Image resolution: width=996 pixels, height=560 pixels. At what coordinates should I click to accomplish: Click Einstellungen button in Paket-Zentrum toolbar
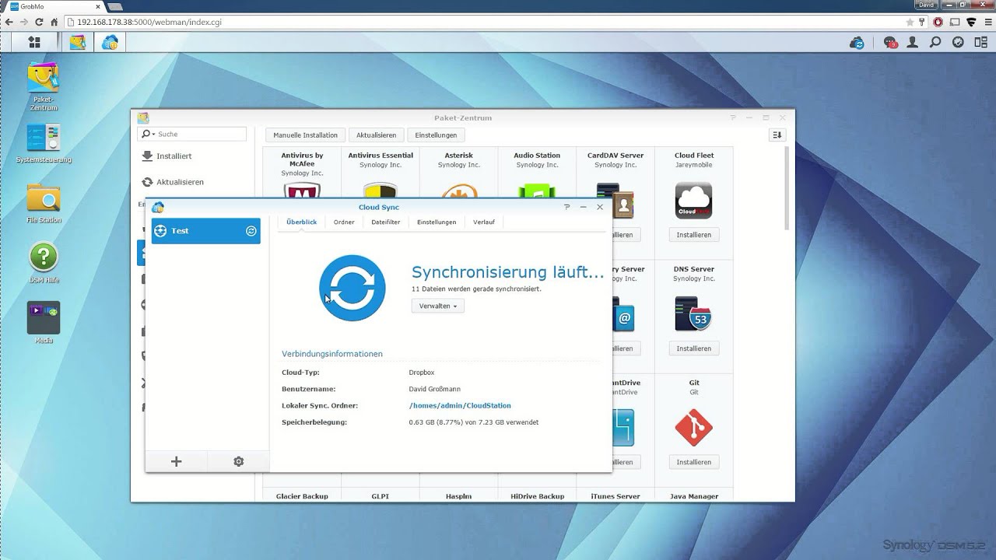(436, 135)
